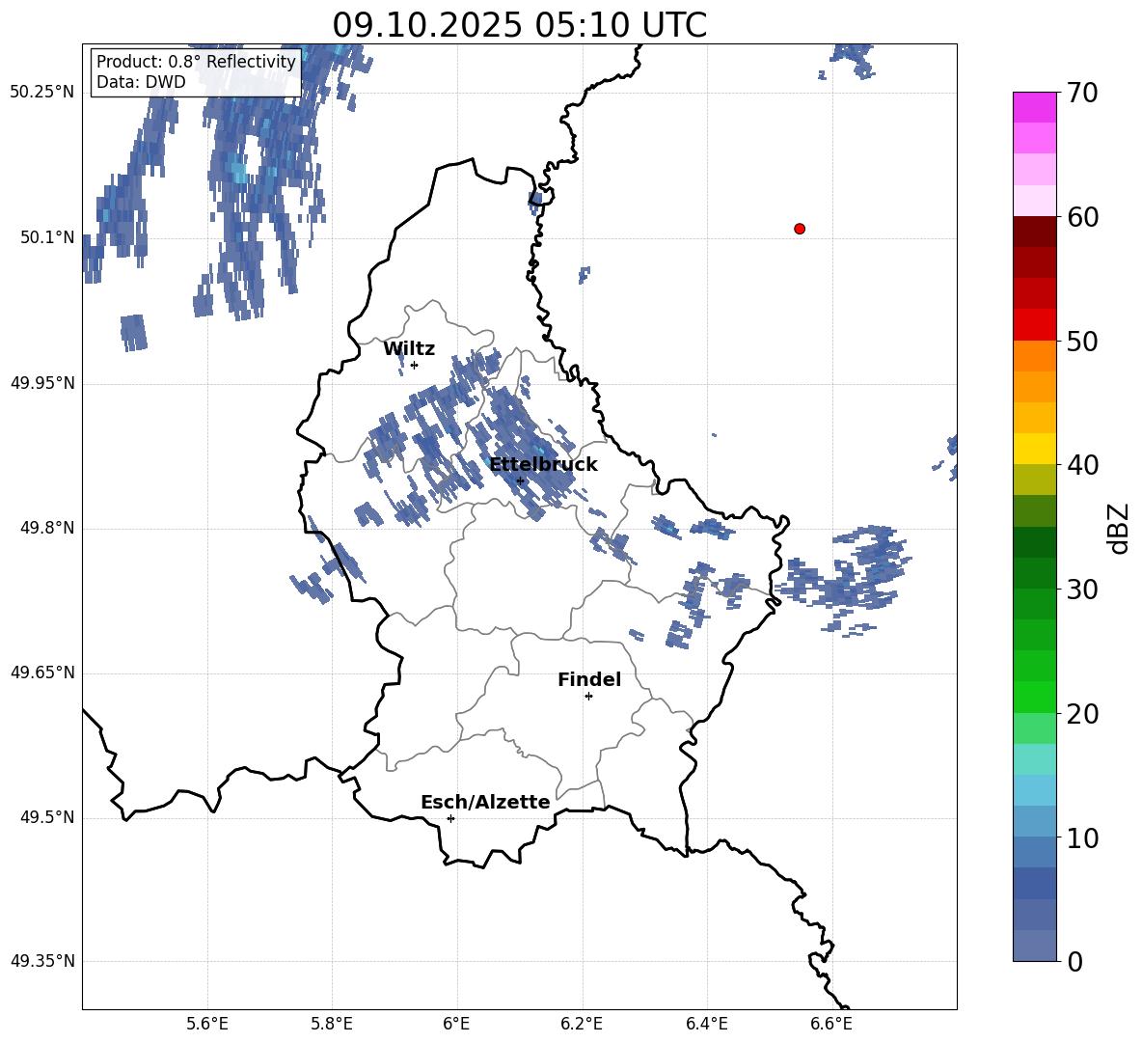Click the latitude label 49.65°N
1142x1043 pixels.
(43, 672)
